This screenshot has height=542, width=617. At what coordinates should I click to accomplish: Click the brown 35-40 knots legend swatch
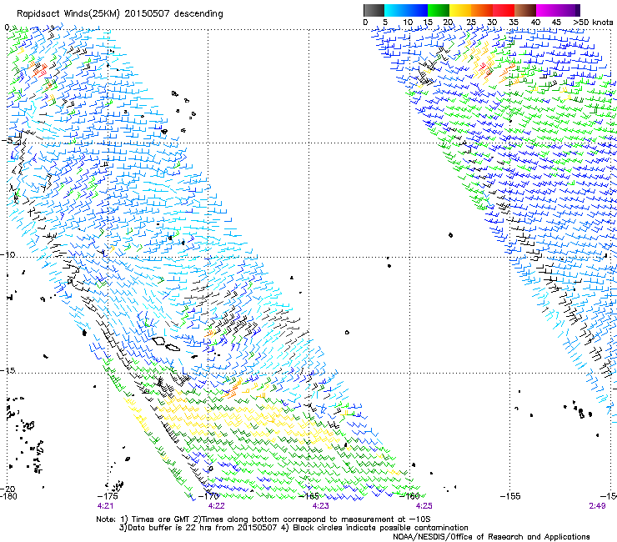(525, 10)
